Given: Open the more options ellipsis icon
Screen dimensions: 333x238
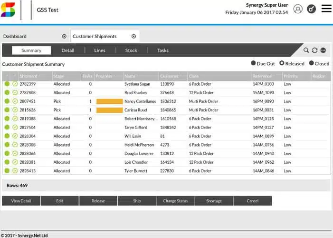Looking at the screenshot, I should pos(323,50).
